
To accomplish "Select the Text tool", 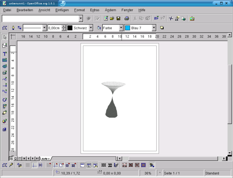I will tap(5, 54).
